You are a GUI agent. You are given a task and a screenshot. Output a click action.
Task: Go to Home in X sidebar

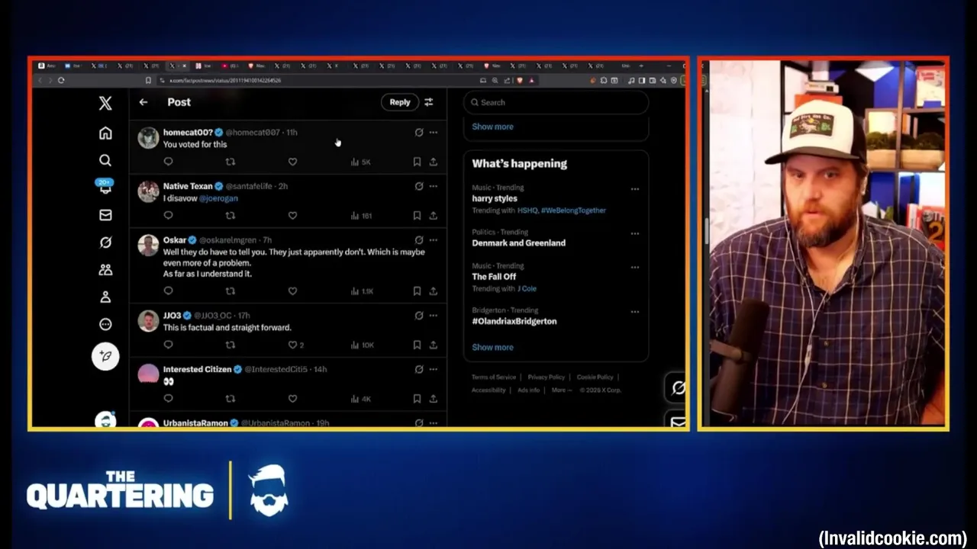coord(105,133)
